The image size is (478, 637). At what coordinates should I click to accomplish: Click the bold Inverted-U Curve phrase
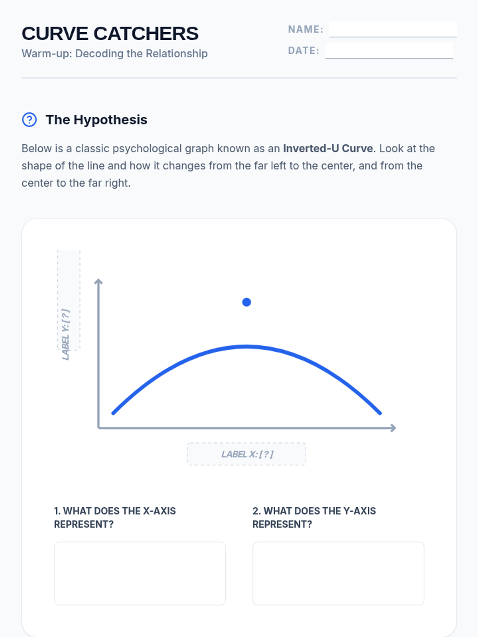tap(328, 149)
